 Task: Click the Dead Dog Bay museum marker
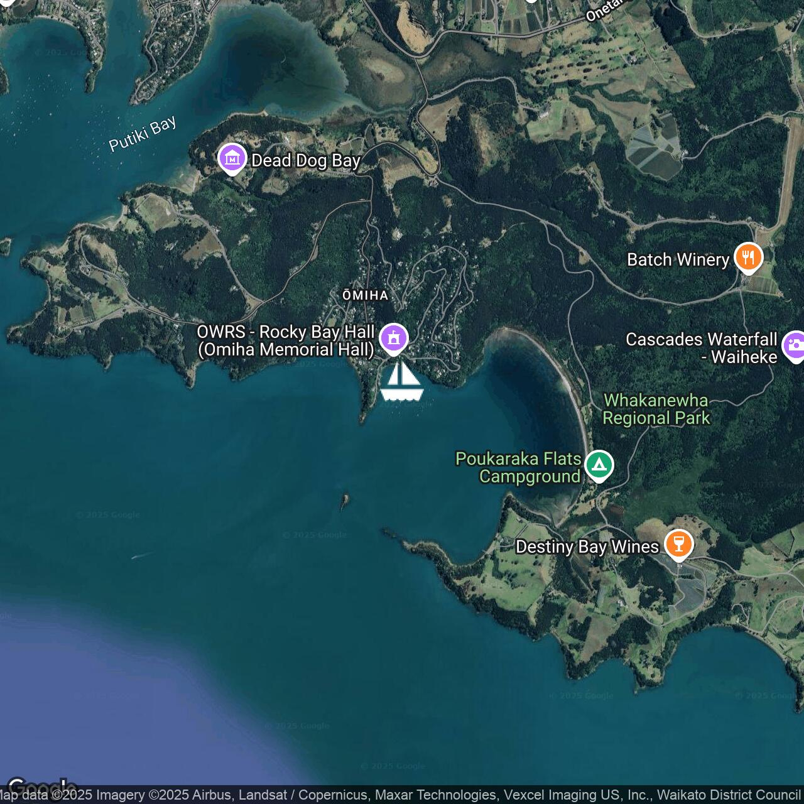pos(232,159)
